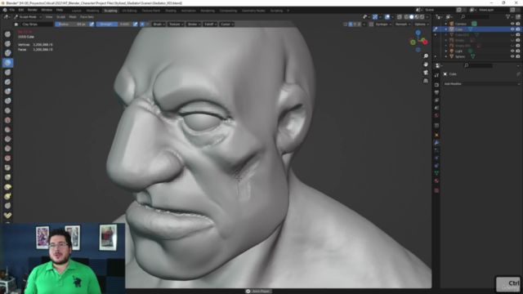This screenshot has width=523, height=294.
Task: Select the Smooth brush tool
Action: coord(7,120)
